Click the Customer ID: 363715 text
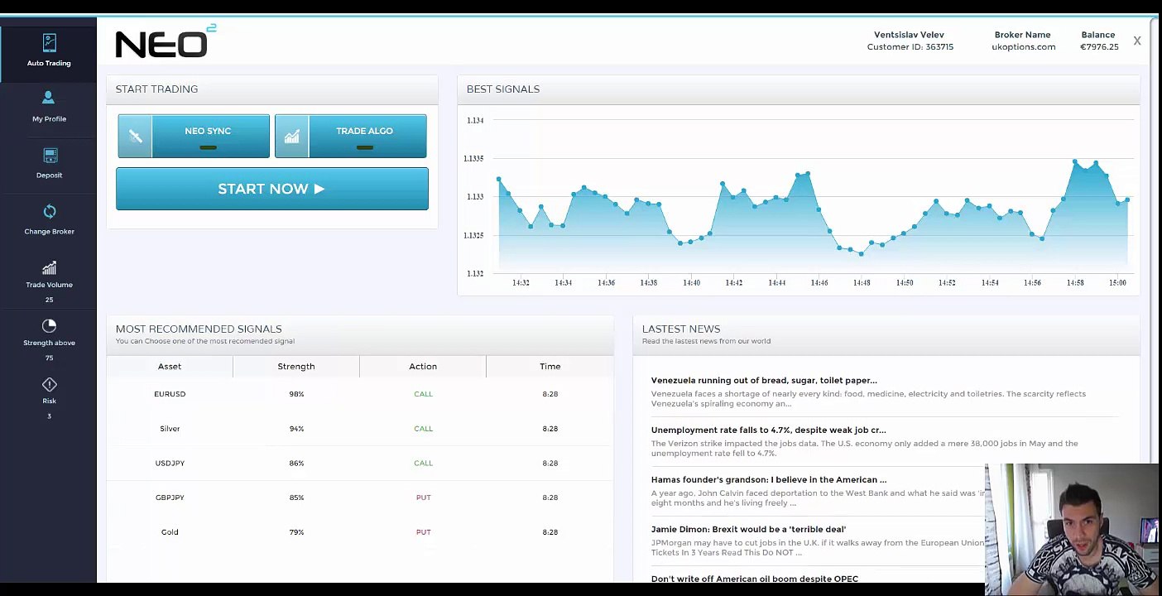Image resolution: width=1162 pixels, height=596 pixels. click(910, 47)
